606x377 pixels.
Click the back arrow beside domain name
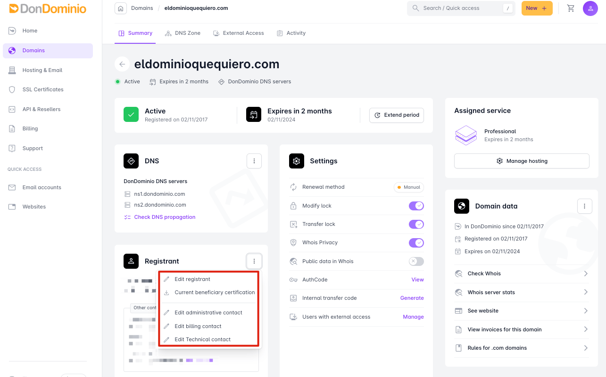122,64
